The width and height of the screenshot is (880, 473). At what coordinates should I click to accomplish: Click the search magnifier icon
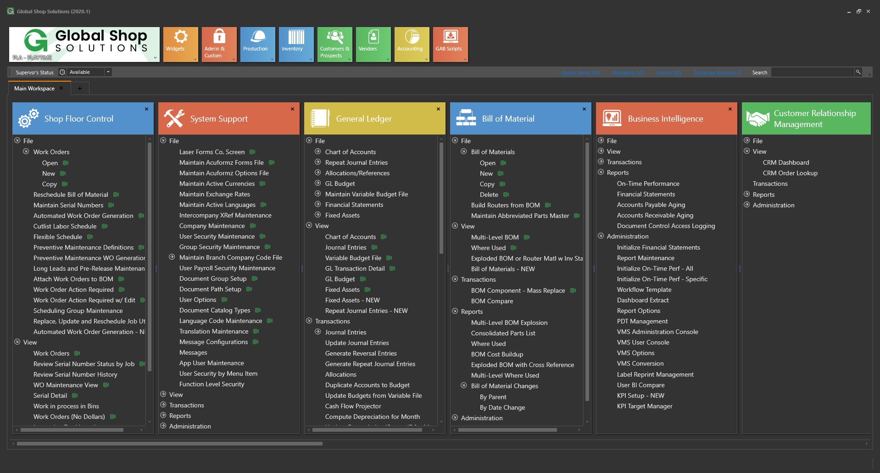[x=858, y=72]
